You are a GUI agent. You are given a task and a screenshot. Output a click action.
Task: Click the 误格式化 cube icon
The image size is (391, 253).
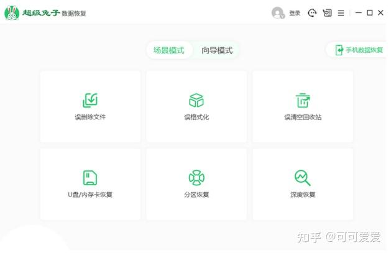pos(196,100)
